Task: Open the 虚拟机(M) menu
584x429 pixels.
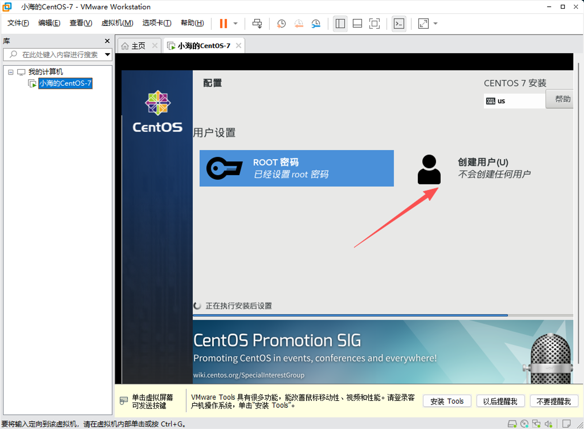Action: point(117,23)
